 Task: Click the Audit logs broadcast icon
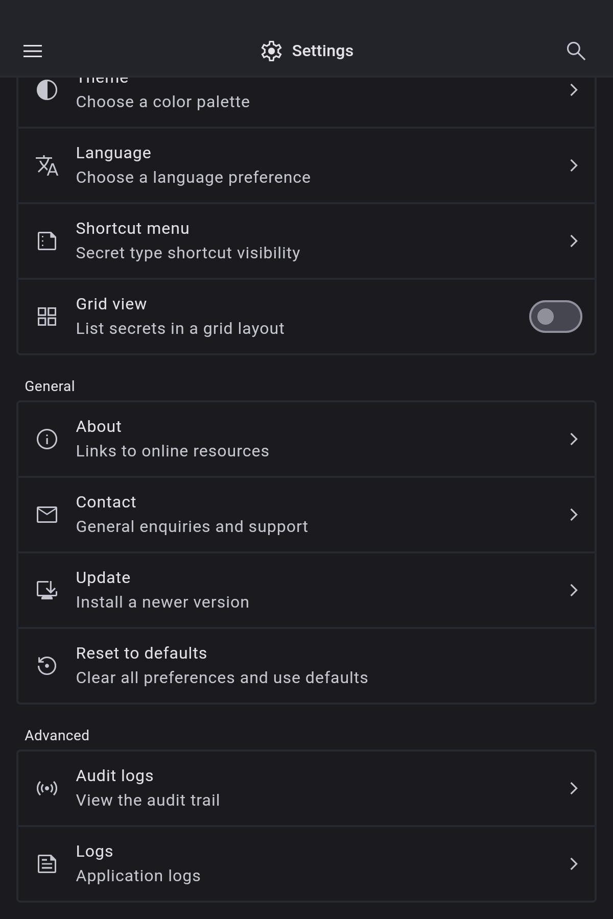point(47,788)
